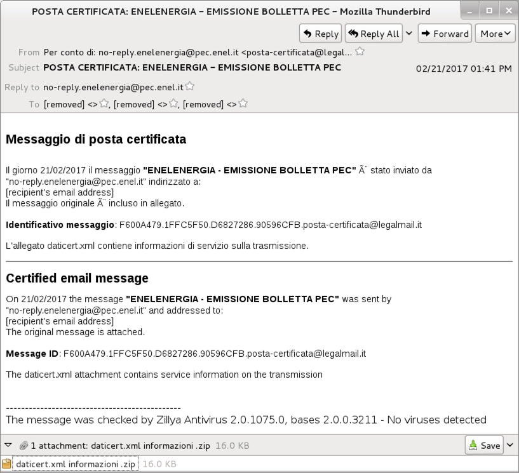
Task: Click the Italian 'Identificativo messaggio' line
Action: pos(214,225)
